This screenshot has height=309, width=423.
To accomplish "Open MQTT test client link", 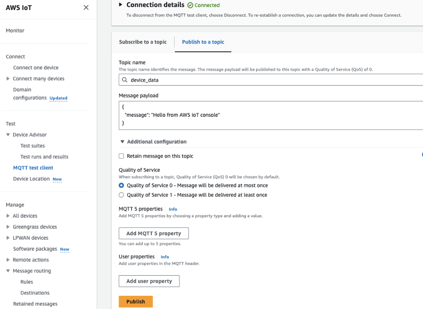I will coord(33,168).
